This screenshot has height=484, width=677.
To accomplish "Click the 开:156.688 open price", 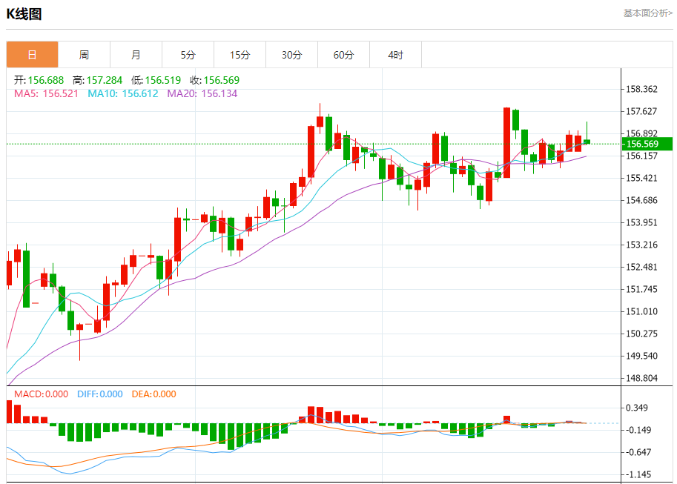I will 39,80.
